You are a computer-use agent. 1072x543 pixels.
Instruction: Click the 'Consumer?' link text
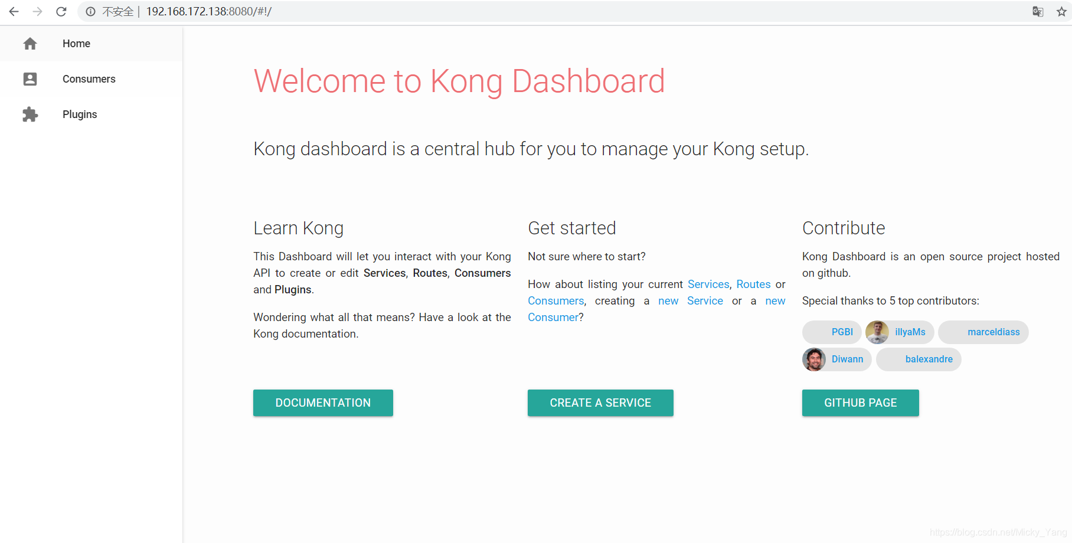click(x=555, y=318)
